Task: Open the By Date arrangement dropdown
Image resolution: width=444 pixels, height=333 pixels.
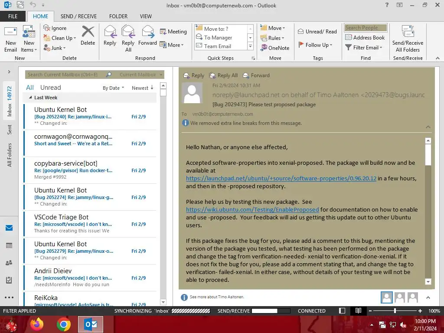Action: pos(113,88)
